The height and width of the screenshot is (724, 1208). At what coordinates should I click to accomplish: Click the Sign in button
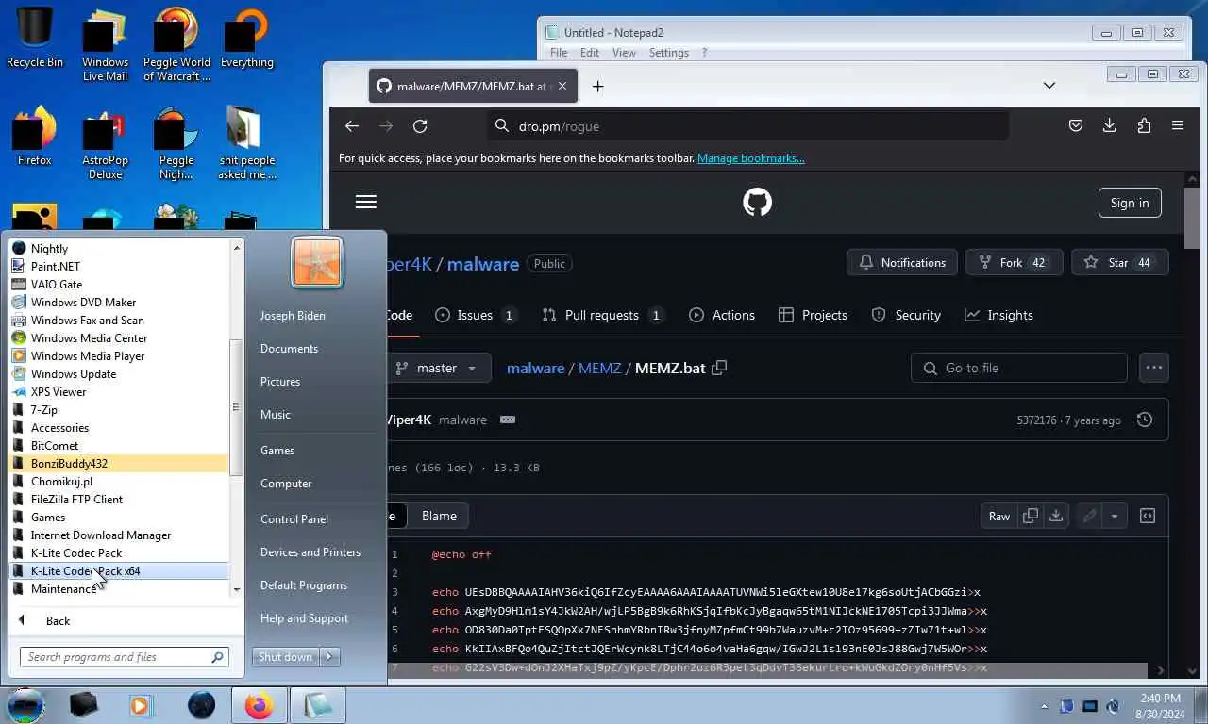pyautogui.click(x=1130, y=203)
